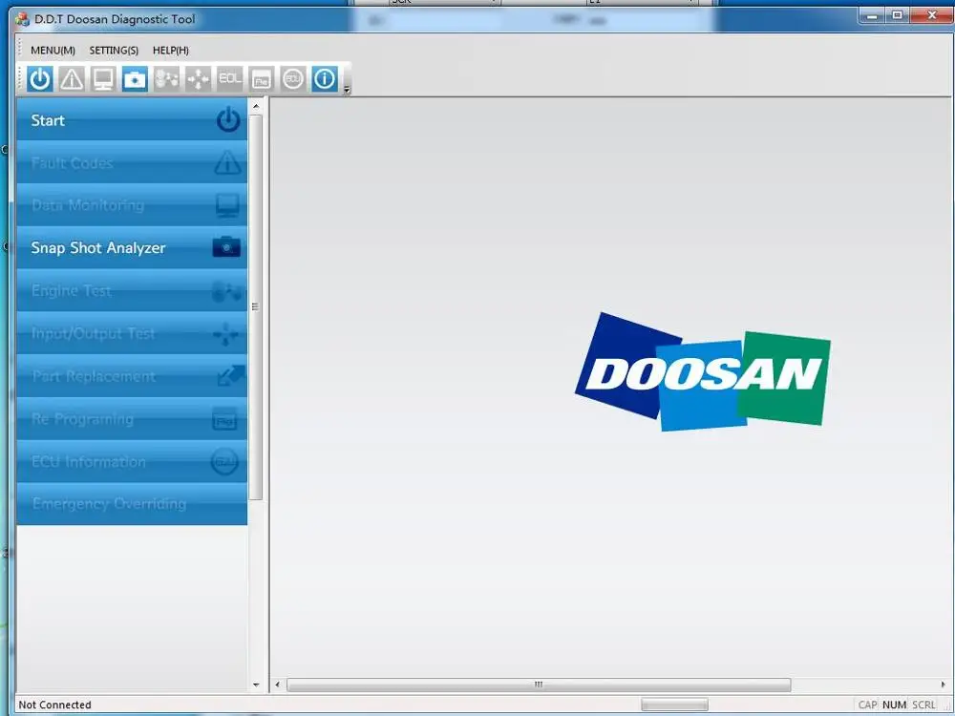Open Input/Output Test with the arrows icon

pos(198,78)
